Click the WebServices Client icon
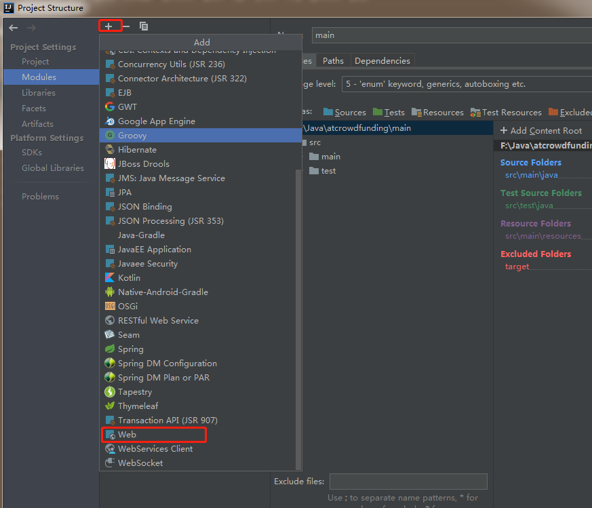The height and width of the screenshot is (508, 592). 110,449
